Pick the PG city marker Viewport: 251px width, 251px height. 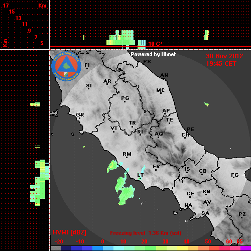[x=125, y=99]
